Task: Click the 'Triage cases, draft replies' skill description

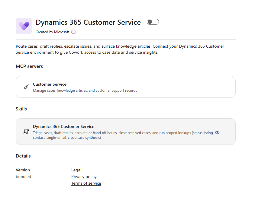Action: coord(126,135)
